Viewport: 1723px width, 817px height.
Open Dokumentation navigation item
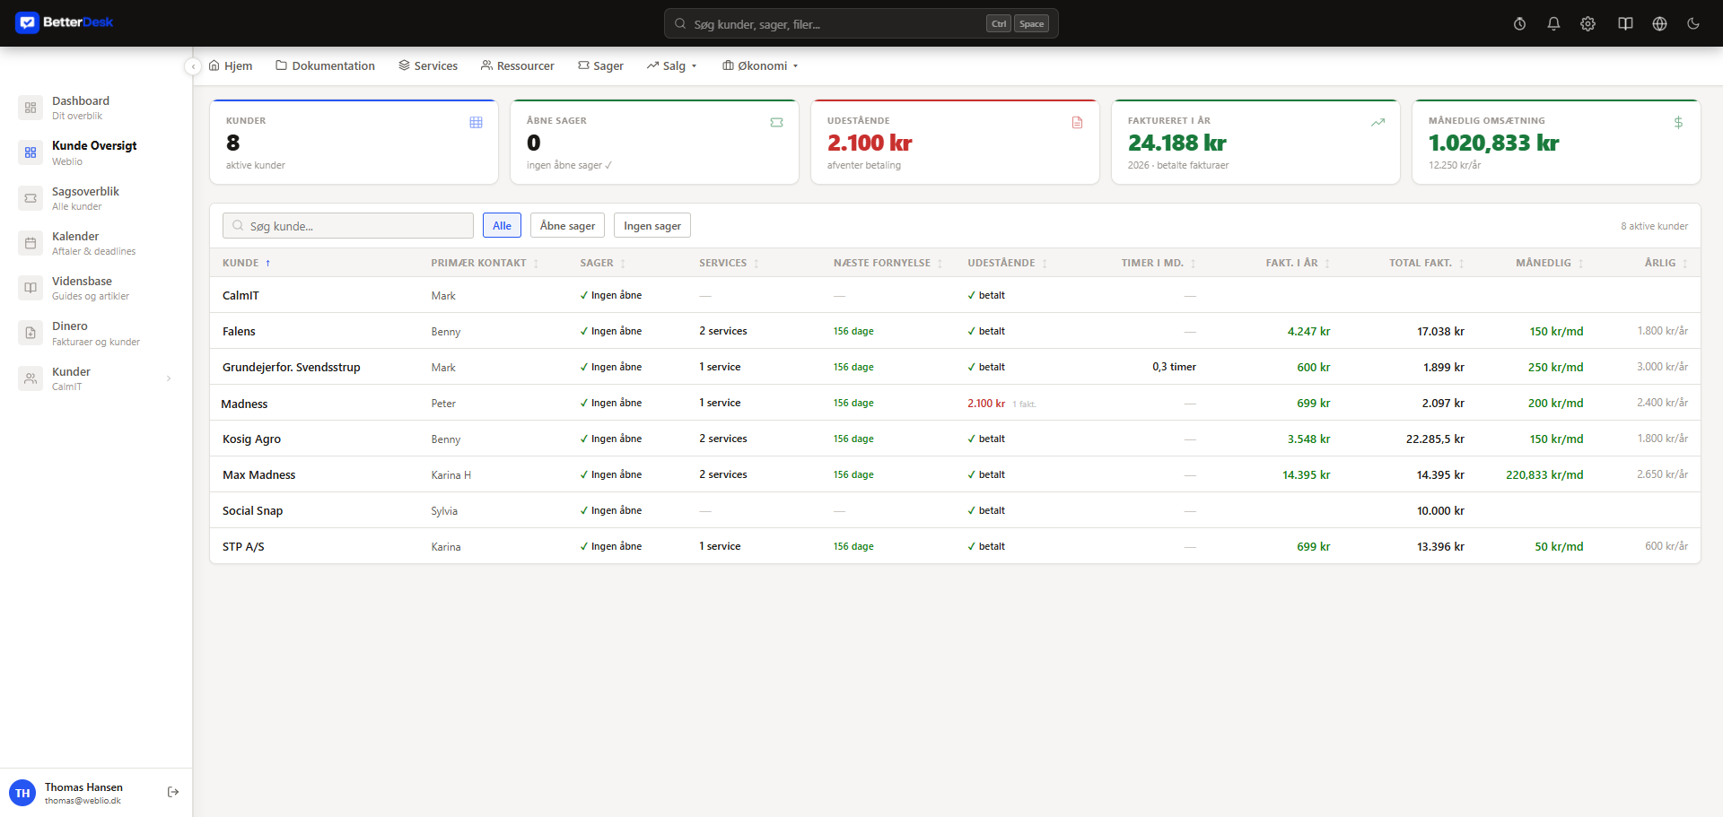(325, 65)
